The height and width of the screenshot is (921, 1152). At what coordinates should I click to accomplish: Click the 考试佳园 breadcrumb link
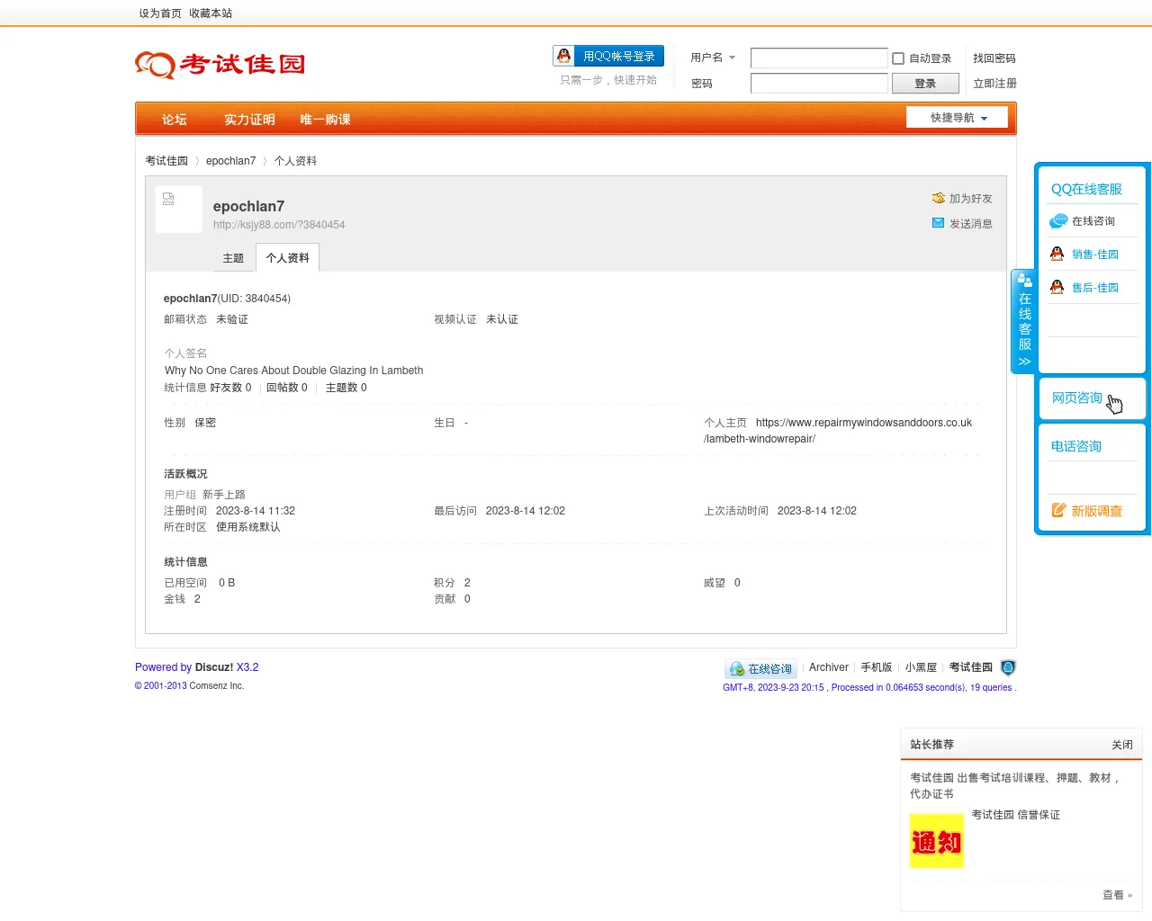(x=166, y=161)
